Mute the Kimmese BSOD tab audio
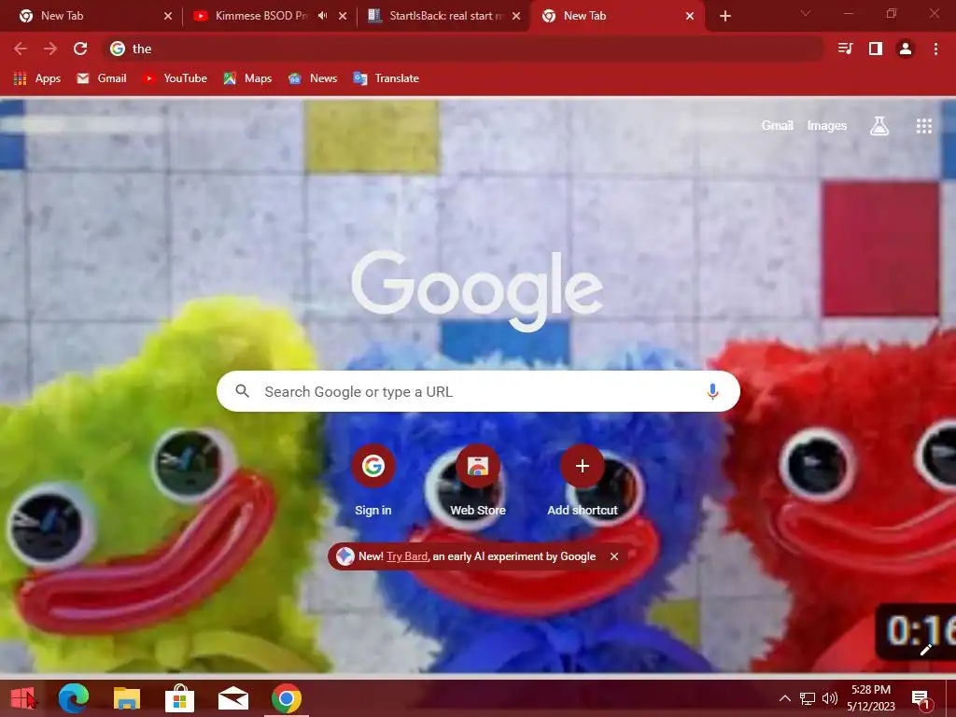This screenshot has width=956, height=717. (322, 16)
